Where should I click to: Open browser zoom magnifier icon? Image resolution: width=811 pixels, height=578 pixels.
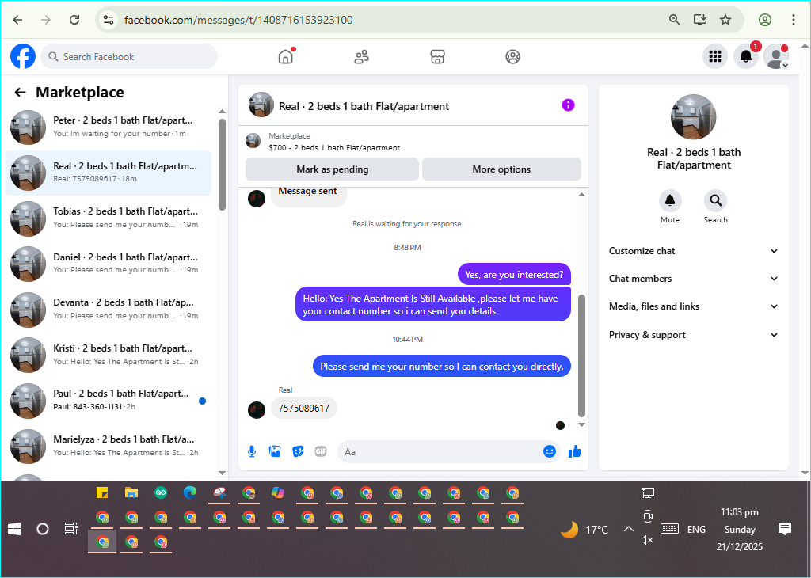674,20
